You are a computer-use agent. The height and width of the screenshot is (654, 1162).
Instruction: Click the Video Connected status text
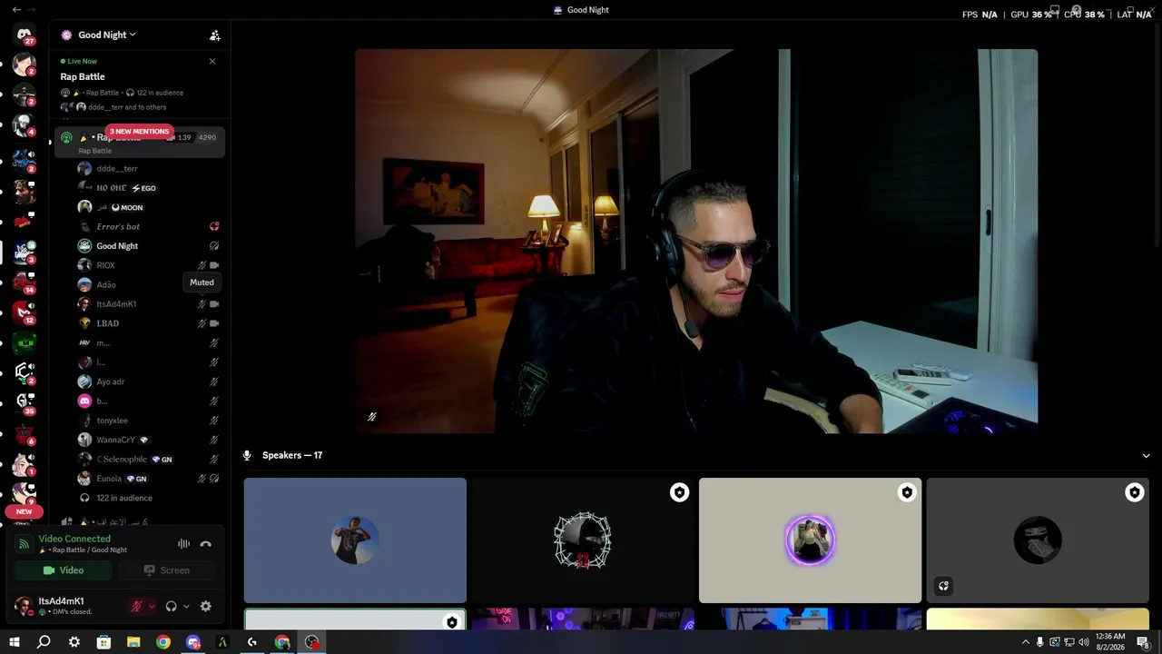(74, 539)
